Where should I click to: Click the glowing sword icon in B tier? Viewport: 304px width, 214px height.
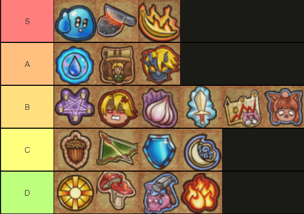pos(201,107)
